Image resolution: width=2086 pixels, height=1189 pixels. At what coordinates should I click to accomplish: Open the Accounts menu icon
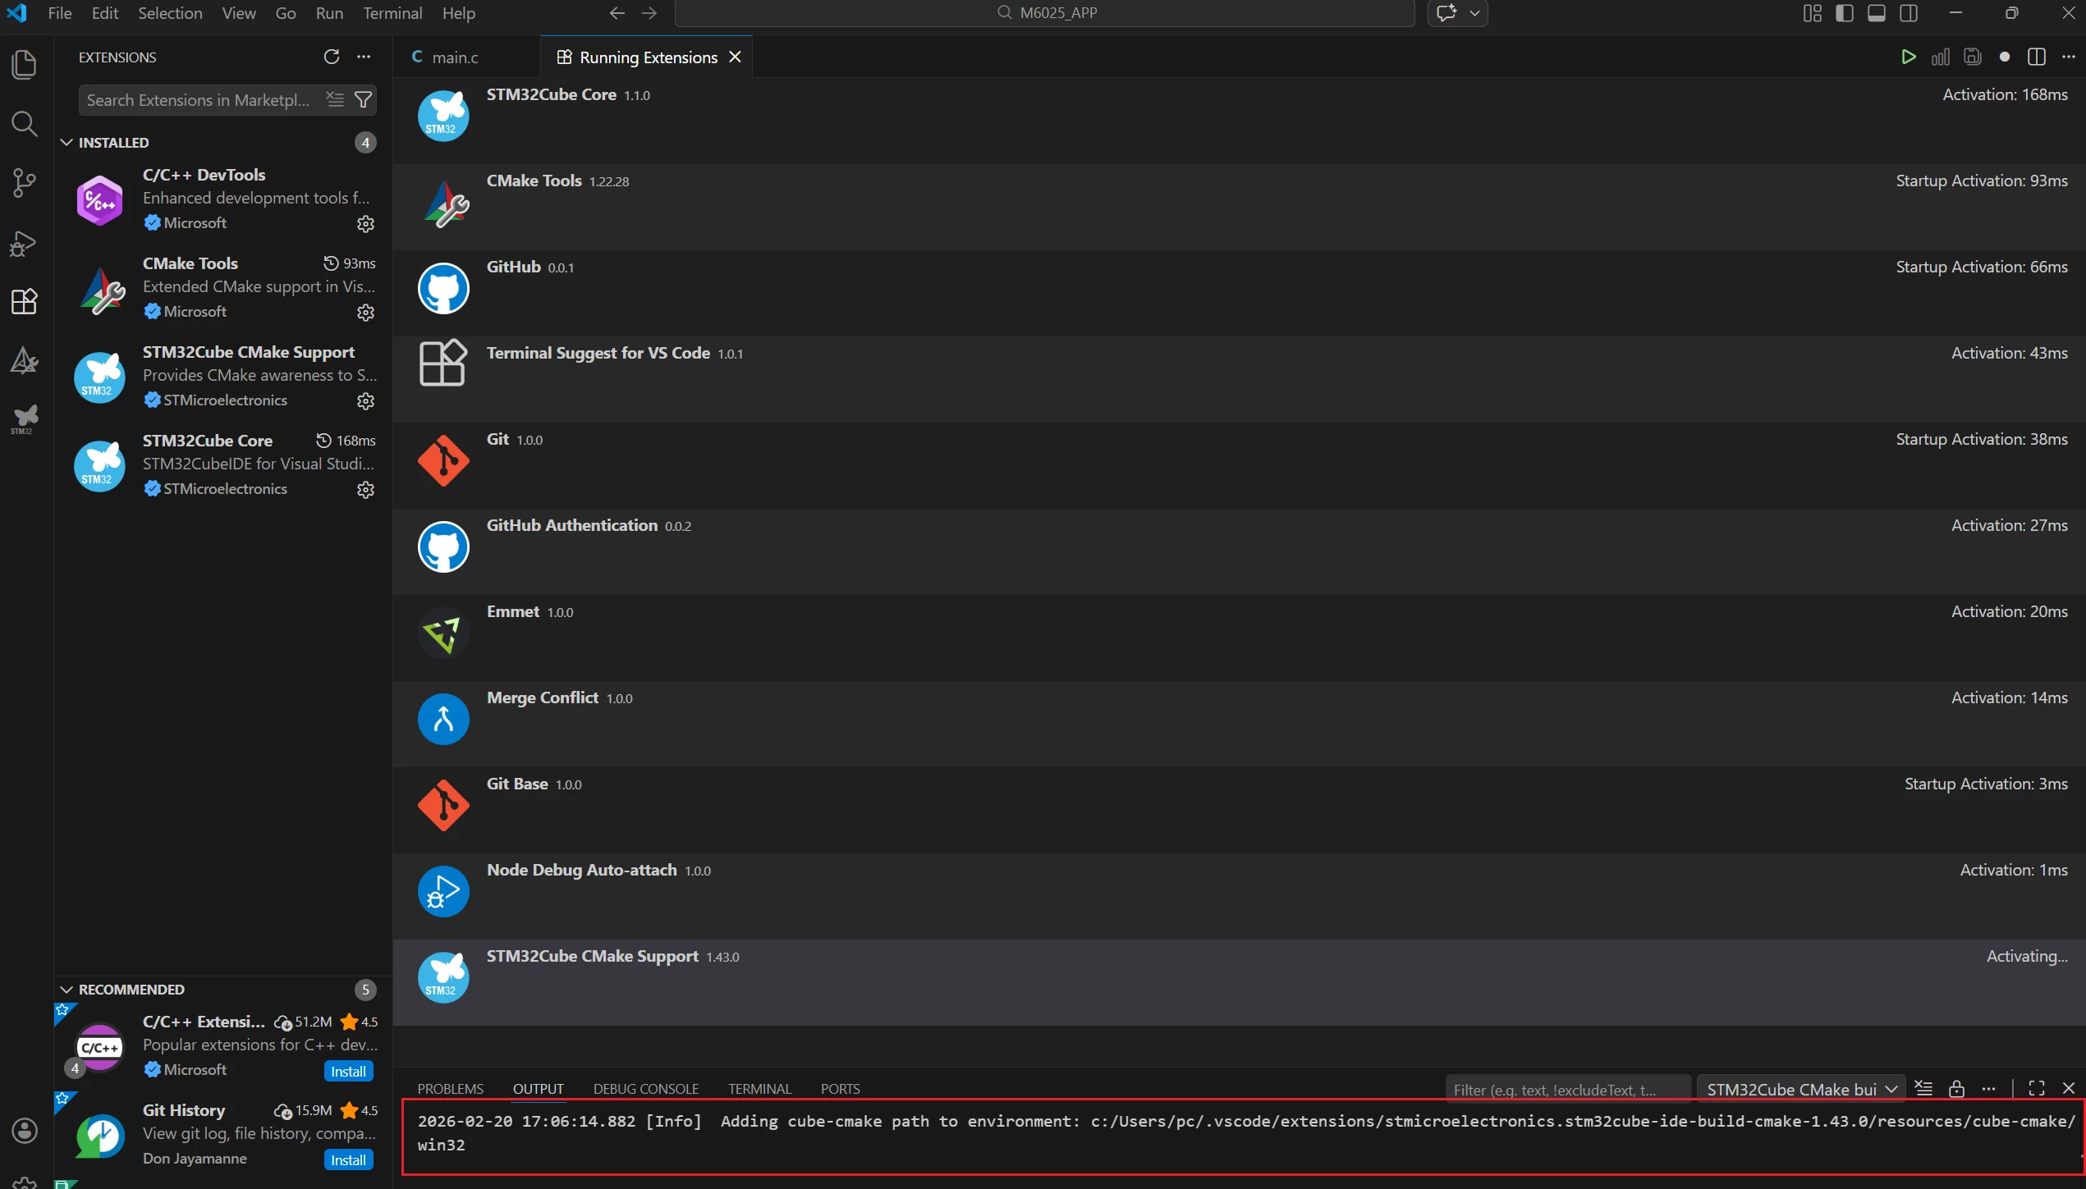25,1130
